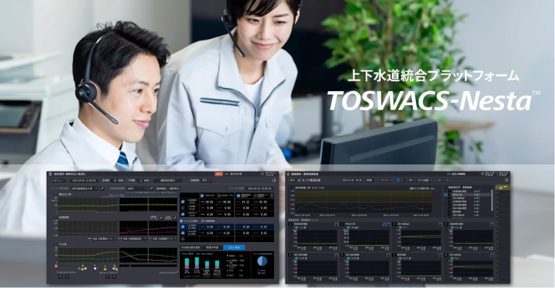Open the モデル調整 dropdown in anomaly screen
Viewport: 555px width, 288px height.
[x=424, y=180]
